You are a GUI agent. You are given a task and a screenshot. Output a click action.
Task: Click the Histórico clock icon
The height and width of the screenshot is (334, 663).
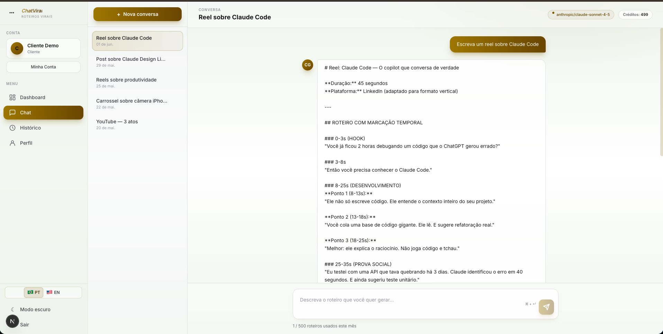pos(12,128)
